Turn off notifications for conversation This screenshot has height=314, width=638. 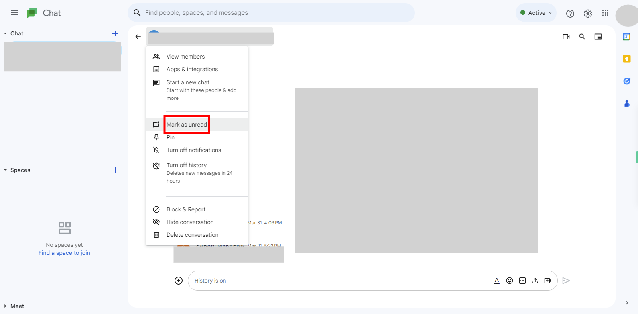(x=197, y=150)
